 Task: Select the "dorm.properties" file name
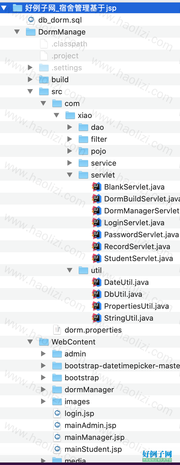point(93,330)
